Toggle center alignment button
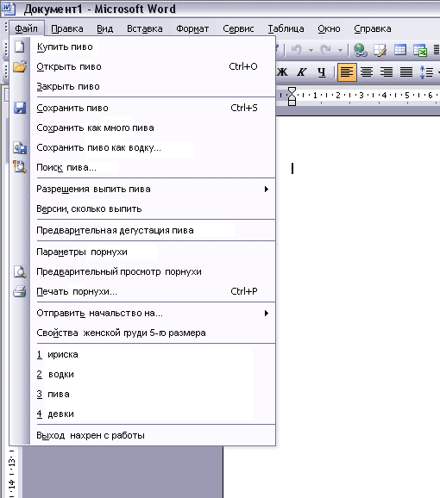 tap(367, 72)
